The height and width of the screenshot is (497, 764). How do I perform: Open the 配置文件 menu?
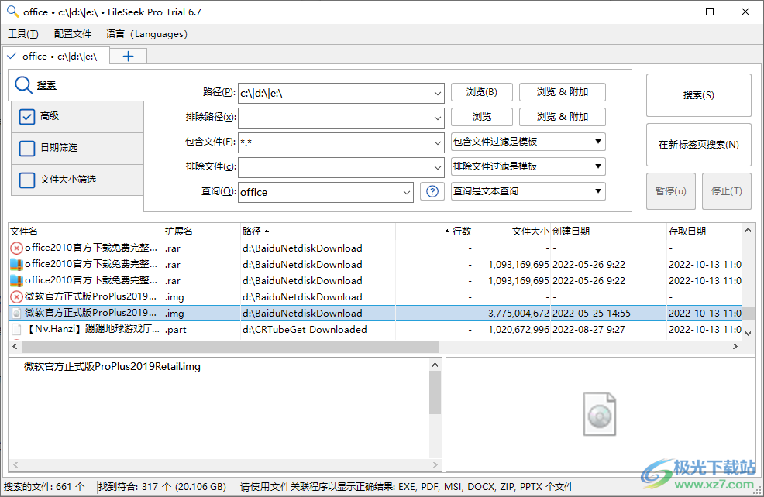[73, 34]
